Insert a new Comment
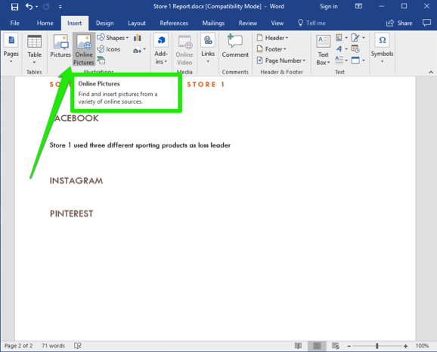Viewport: 437px width, 352px height. click(x=235, y=46)
